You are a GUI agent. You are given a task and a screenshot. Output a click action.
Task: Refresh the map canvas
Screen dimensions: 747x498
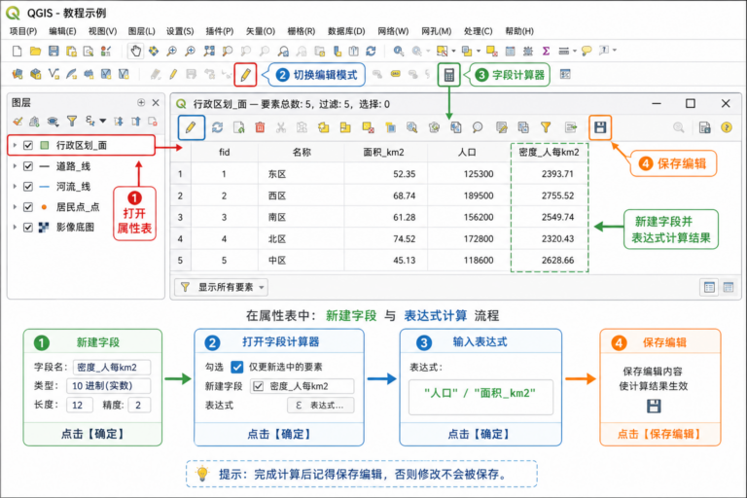(371, 51)
